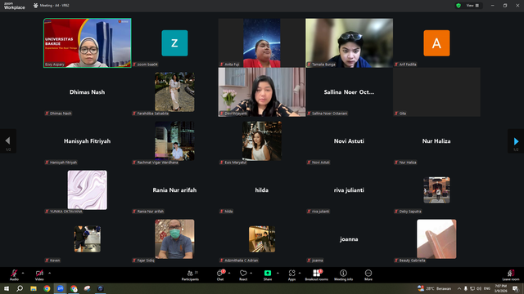
Task: Select Dhimas Nash's participant tile
Action: (x=88, y=92)
